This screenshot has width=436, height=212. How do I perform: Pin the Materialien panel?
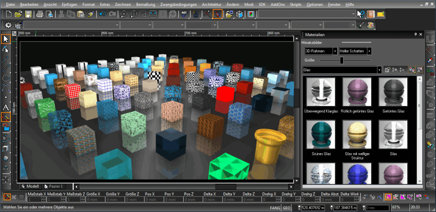(416, 34)
